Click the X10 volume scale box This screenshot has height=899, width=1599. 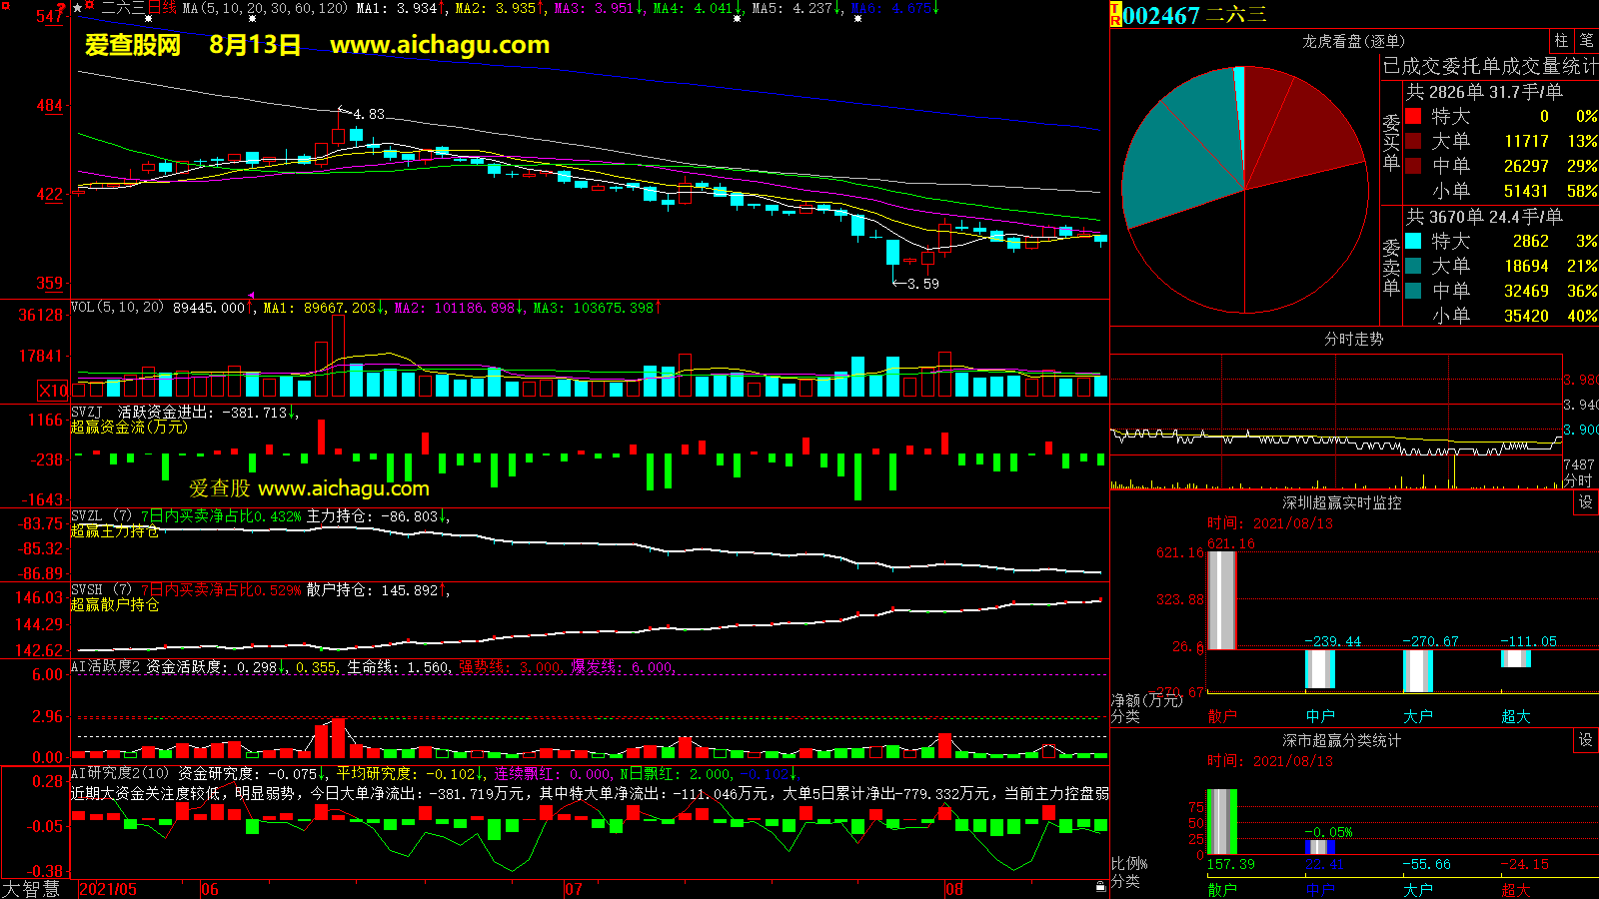(53, 391)
